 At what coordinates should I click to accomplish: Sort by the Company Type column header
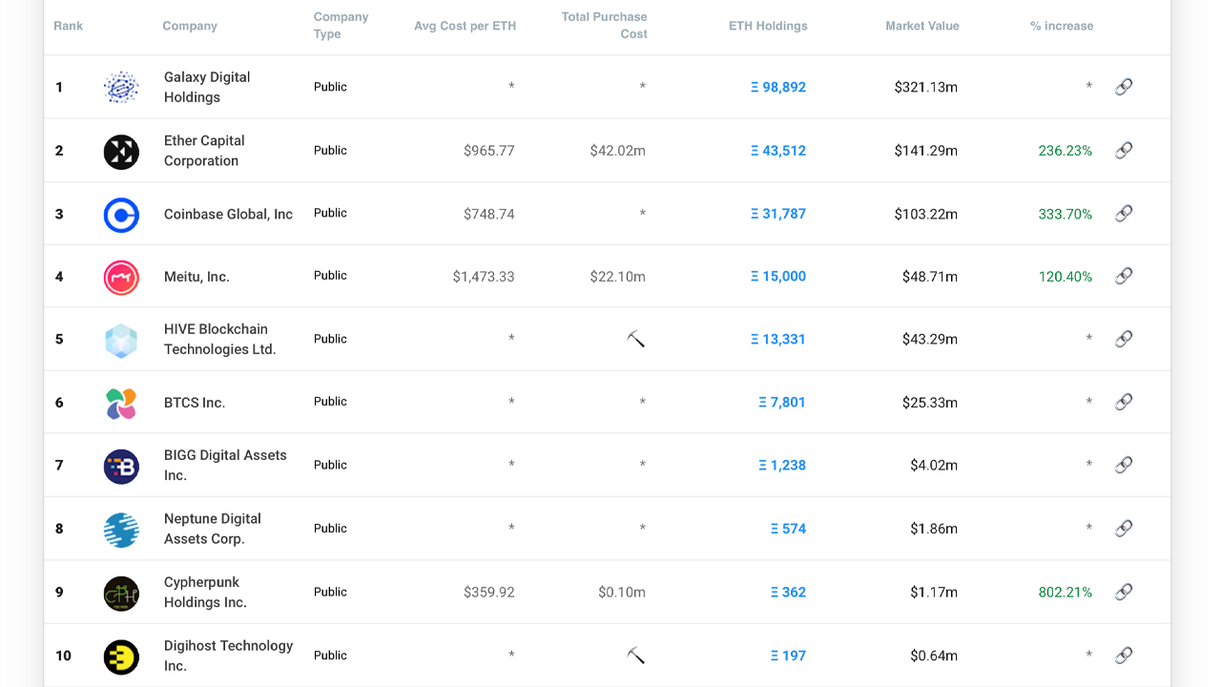click(341, 26)
